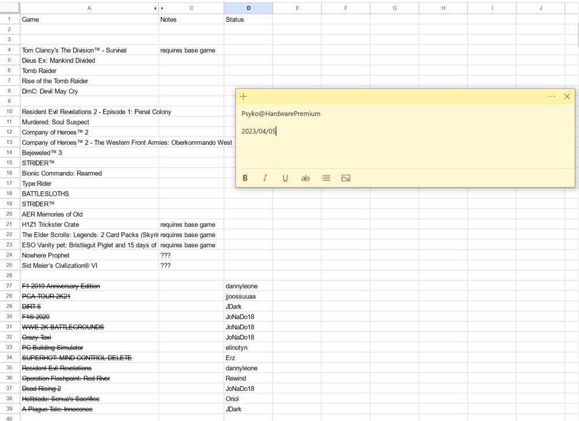Select the 'Deus Ex: Mankind Divided' cell
579x421 pixels.
click(89, 61)
